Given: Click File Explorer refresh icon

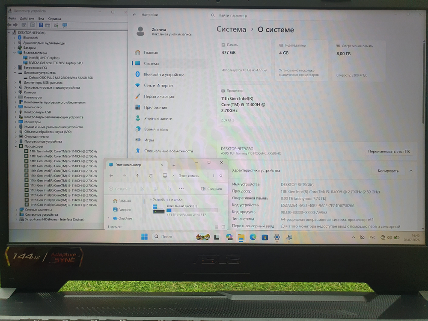Looking at the screenshot, I should pyautogui.click(x=151, y=176).
